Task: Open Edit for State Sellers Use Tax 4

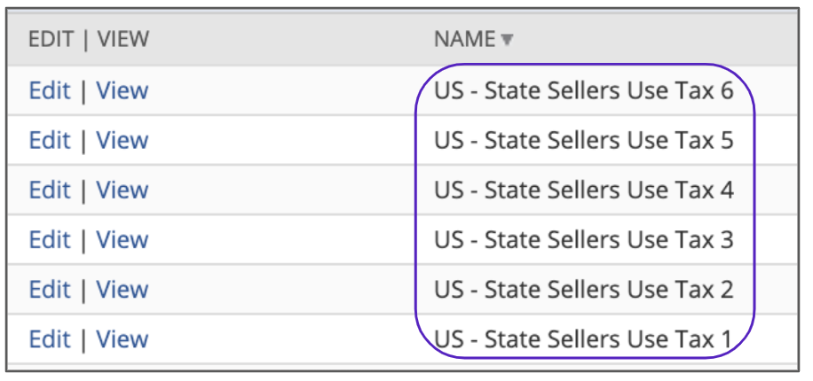Action: click(49, 190)
